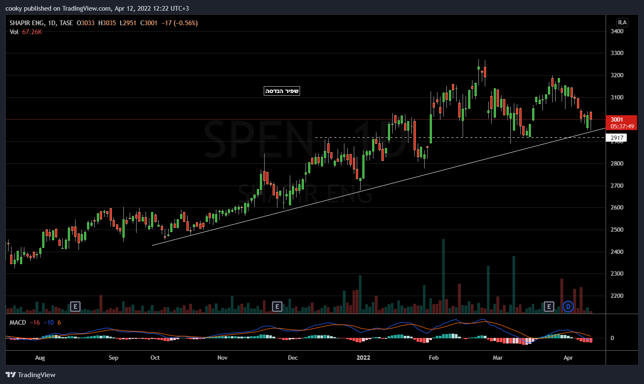Click the 2917 price label
This screenshot has width=644, height=384.
click(617, 138)
